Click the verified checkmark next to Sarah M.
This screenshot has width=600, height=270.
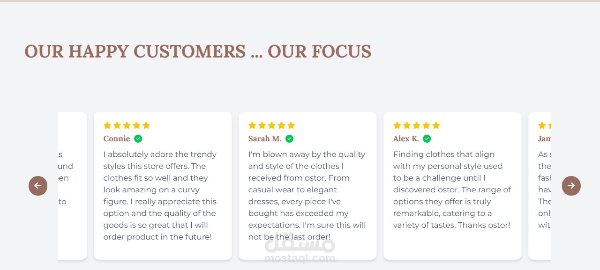[289, 139]
